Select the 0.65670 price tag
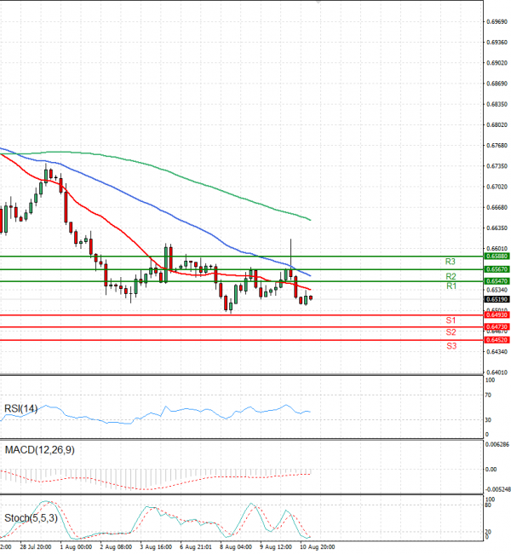The image size is (511, 554). 497,269
